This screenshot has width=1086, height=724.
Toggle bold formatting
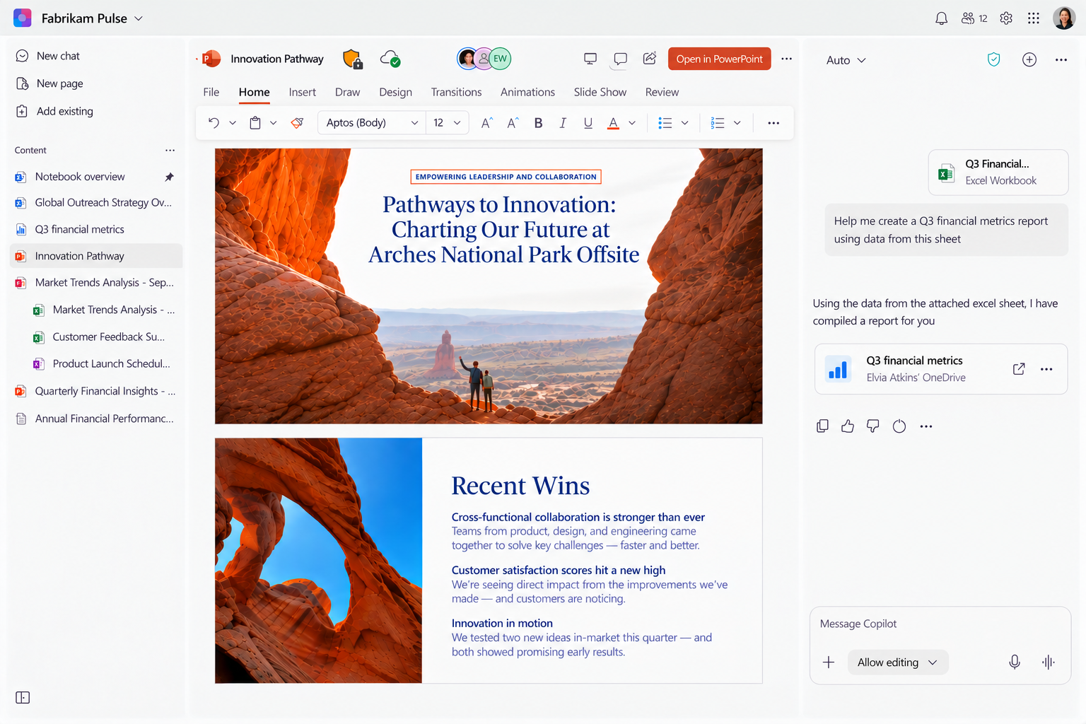[x=539, y=123]
